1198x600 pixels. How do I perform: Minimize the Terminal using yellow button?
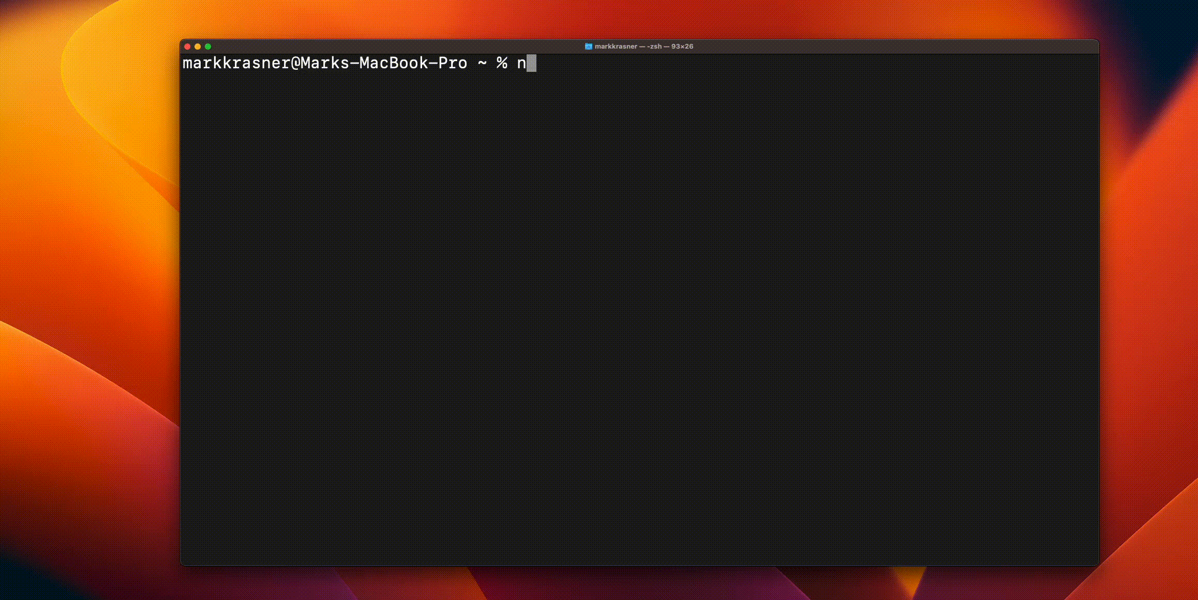tap(198, 47)
